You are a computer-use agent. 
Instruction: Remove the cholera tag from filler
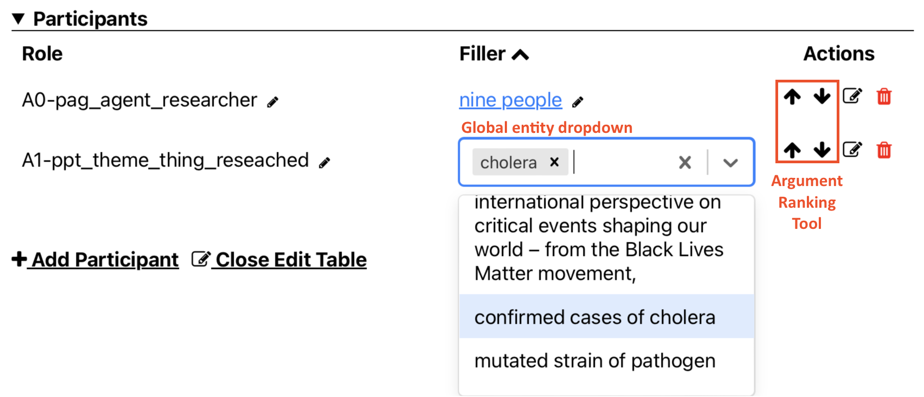(554, 162)
